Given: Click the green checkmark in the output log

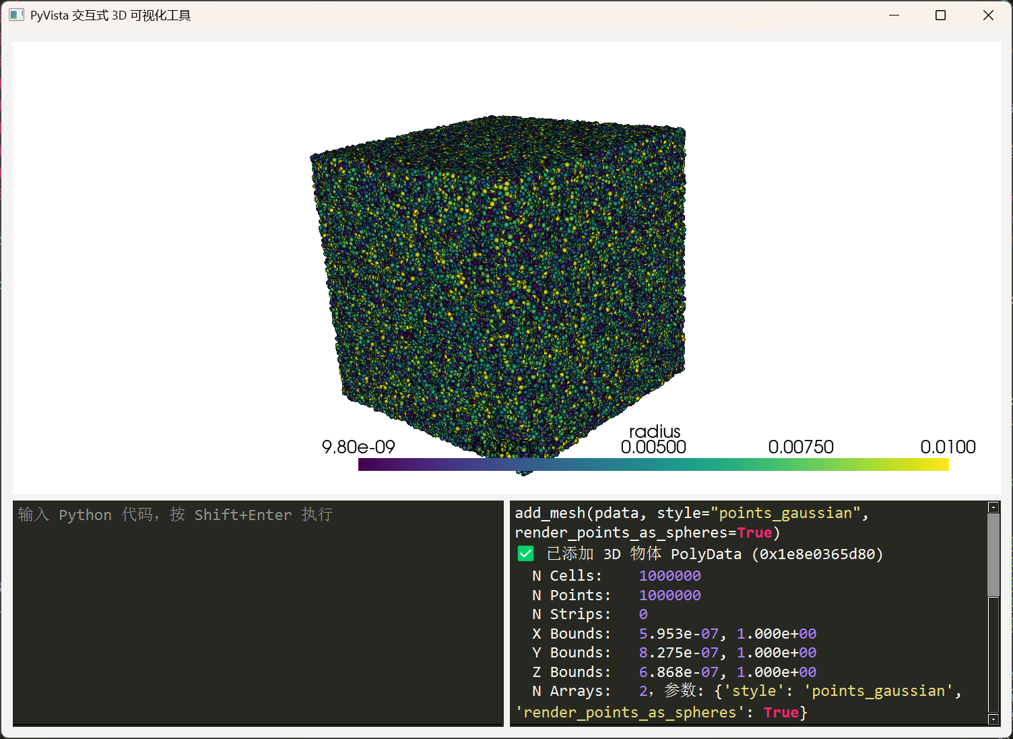Looking at the screenshot, I should point(525,554).
